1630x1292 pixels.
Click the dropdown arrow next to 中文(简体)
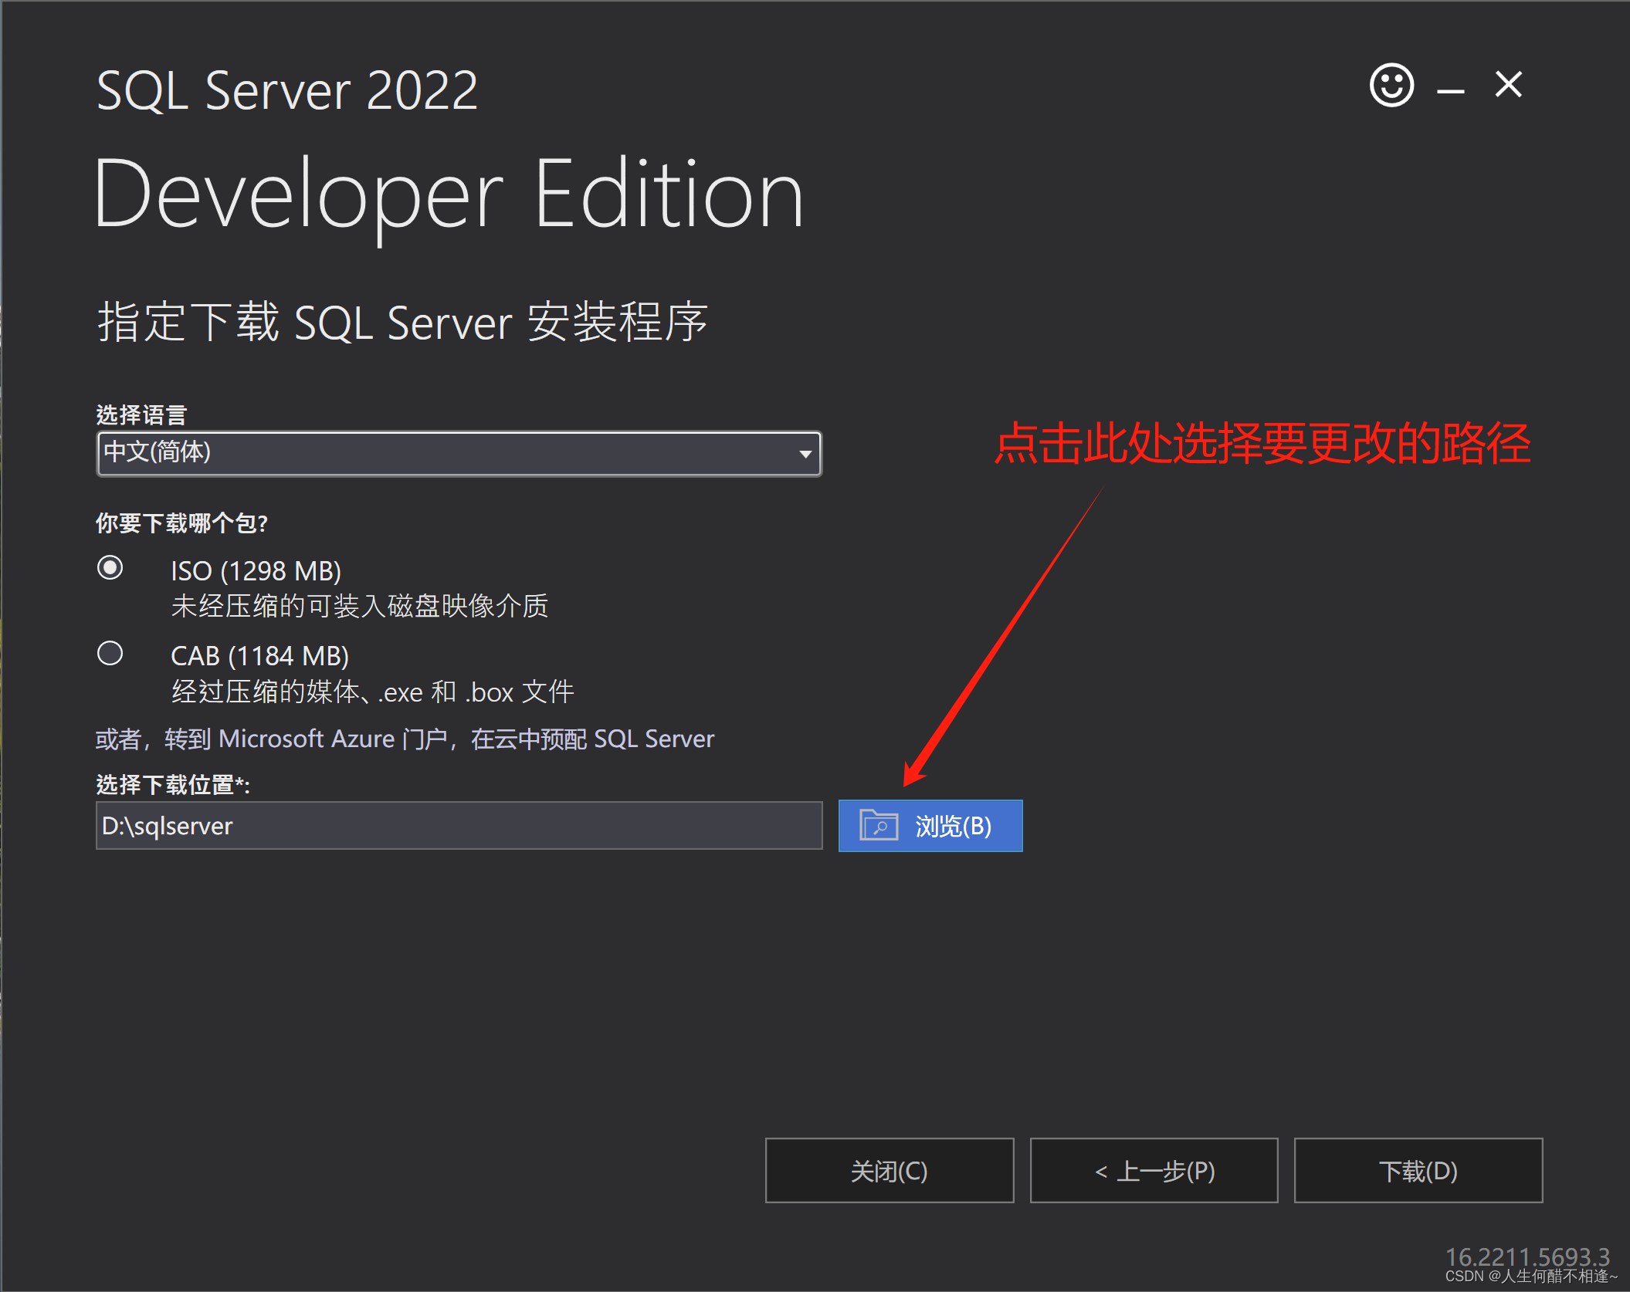pos(805,454)
